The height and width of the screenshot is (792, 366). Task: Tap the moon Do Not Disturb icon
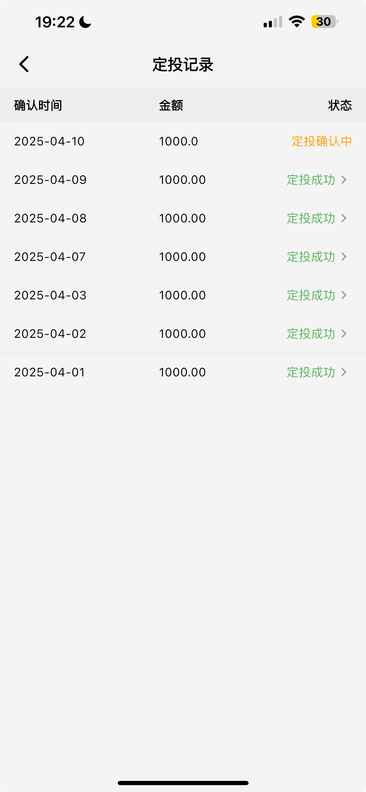click(x=85, y=22)
